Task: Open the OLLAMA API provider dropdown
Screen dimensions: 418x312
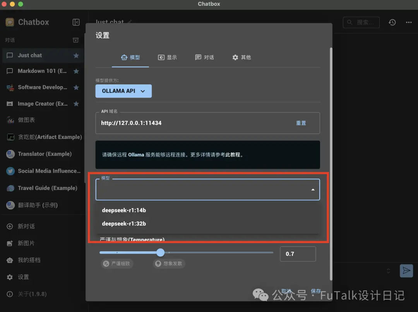Action: (x=123, y=91)
